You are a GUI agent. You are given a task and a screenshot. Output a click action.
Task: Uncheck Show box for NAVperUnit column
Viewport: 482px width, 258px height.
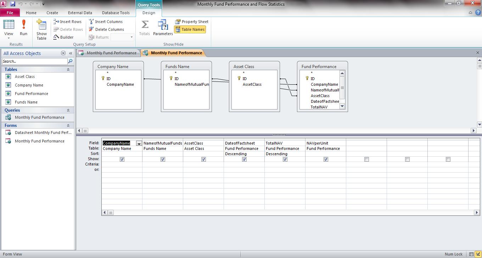(326, 159)
